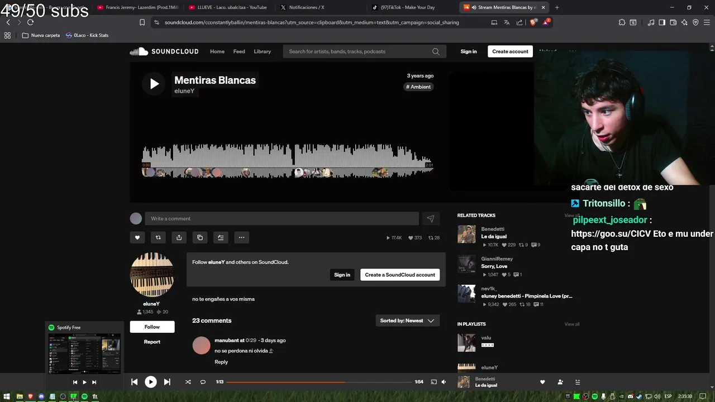Click the search magnifier icon

[x=436, y=51]
